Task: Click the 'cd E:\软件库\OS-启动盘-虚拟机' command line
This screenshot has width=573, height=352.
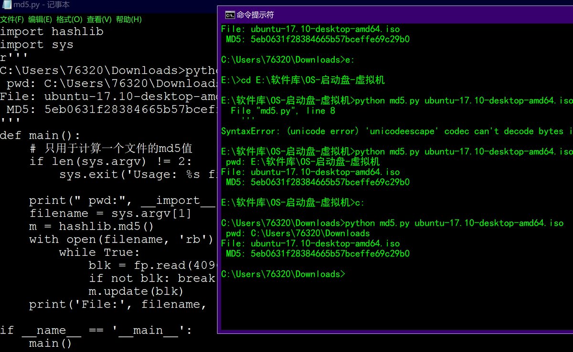Action: coord(303,80)
